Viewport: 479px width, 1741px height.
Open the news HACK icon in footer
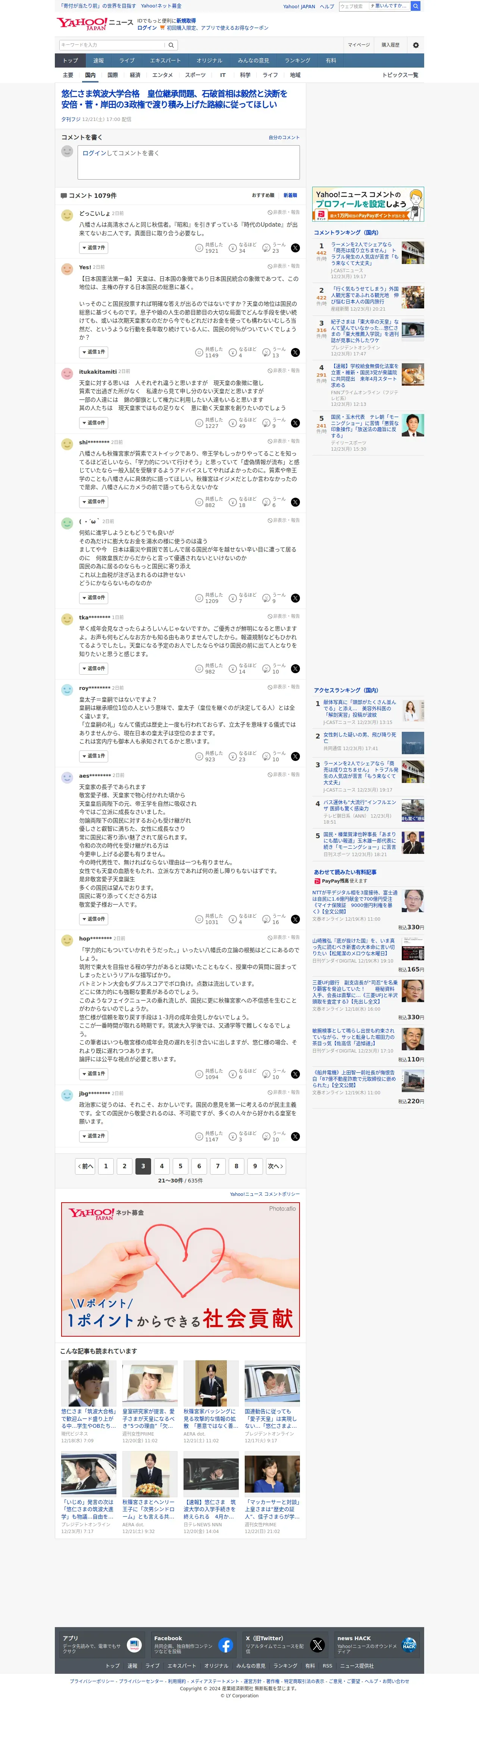pyautogui.click(x=409, y=1645)
